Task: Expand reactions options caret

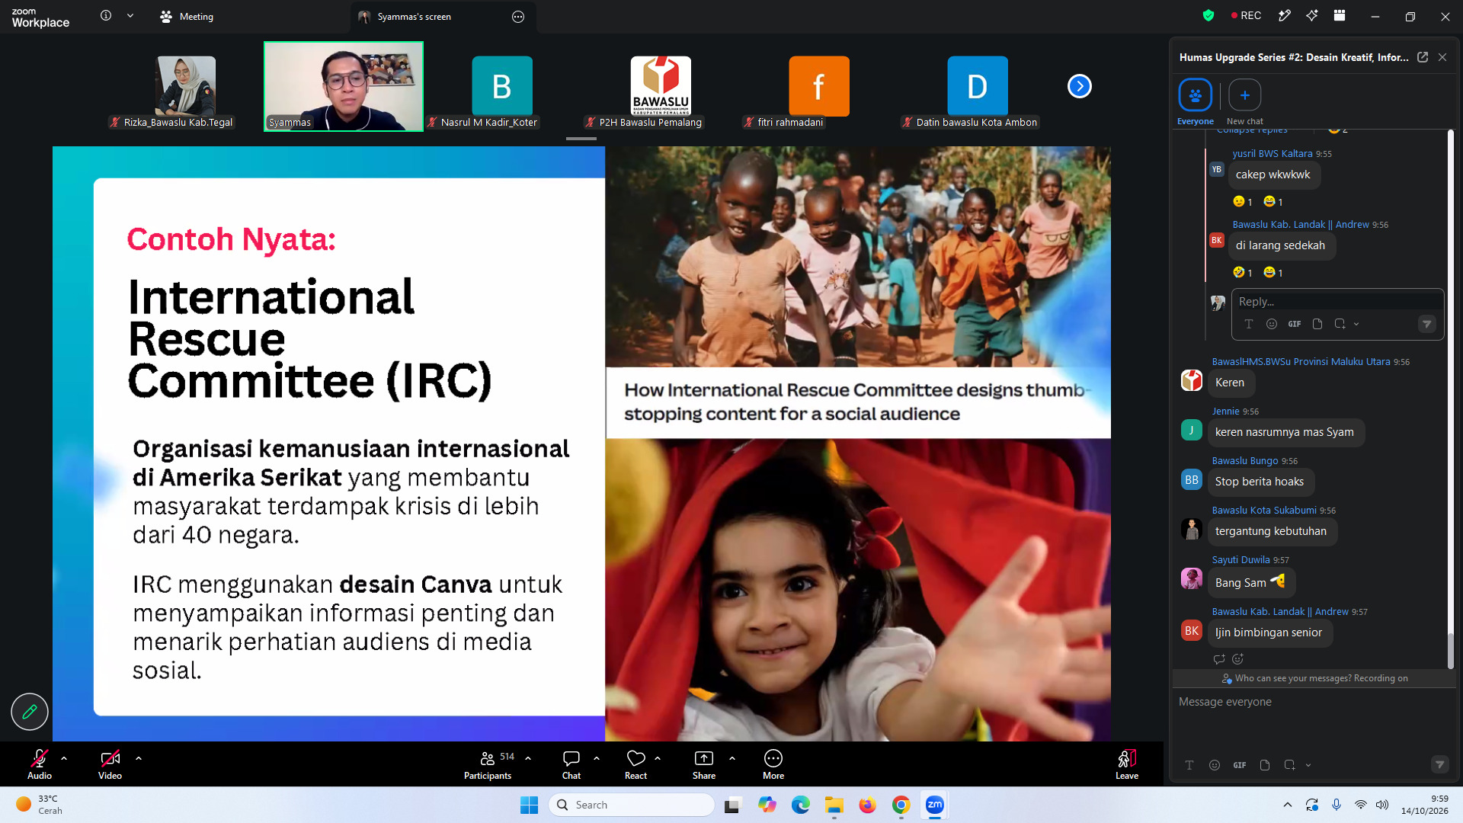Action: [658, 758]
